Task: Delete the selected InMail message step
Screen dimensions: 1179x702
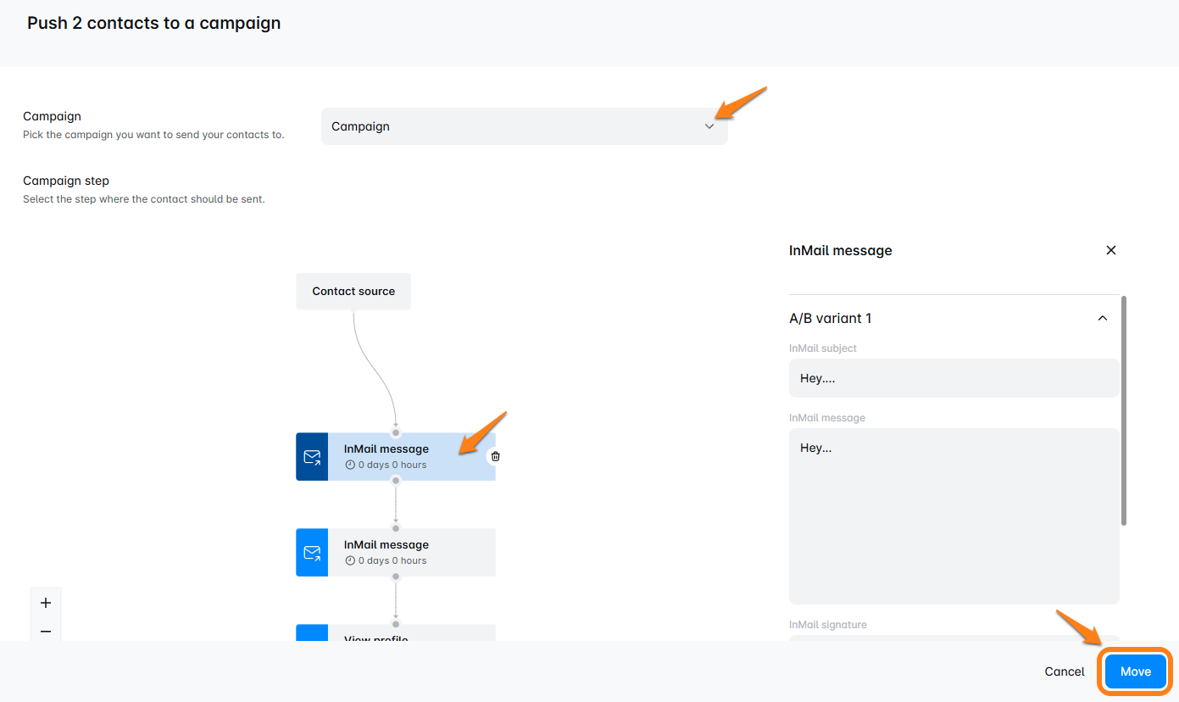Action: pyautogui.click(x=496, y=456)
